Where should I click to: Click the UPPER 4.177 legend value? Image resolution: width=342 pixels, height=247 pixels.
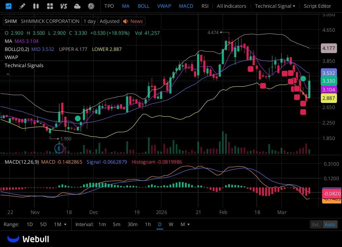[73, 49]
